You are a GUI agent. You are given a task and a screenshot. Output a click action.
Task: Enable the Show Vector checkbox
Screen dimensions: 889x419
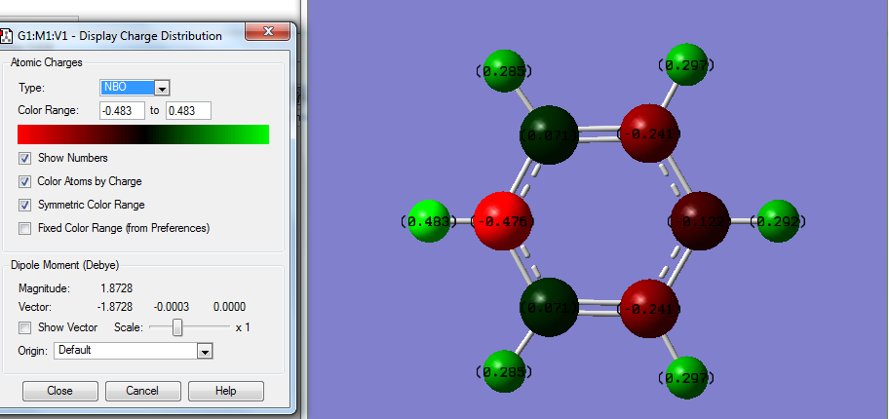(x=25, y=327)
